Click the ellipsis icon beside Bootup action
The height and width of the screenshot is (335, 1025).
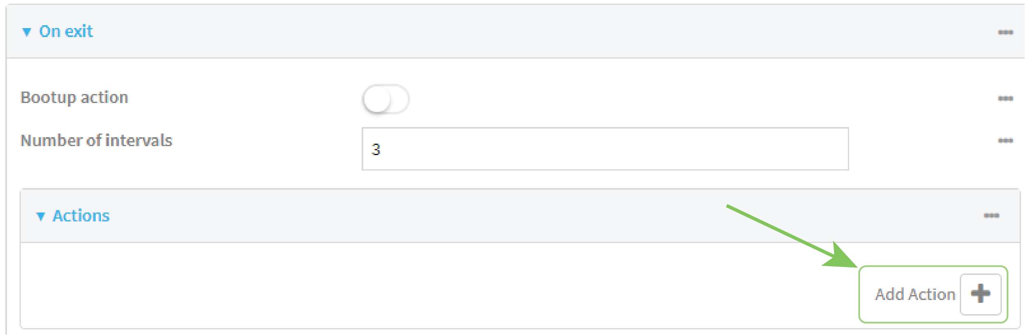click(1006, 98)
